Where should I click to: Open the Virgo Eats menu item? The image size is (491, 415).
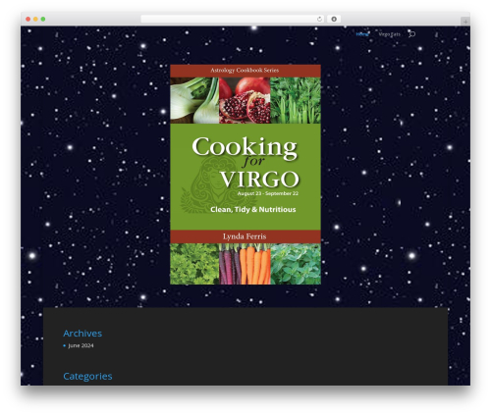[389, 34]
